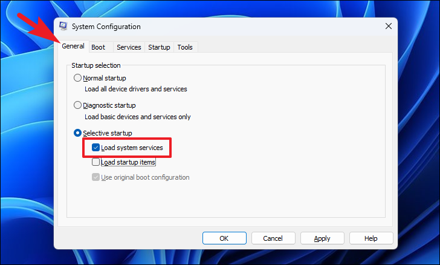Screen dimensions: 440x265
Task: Close the System Configuration dialog
Action: pos(389,26)
